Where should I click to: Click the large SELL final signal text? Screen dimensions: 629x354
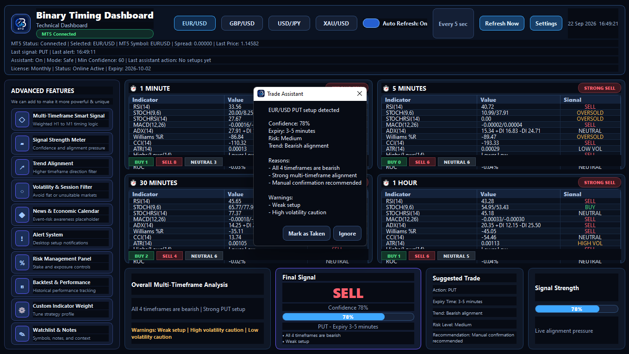[348, 293]
